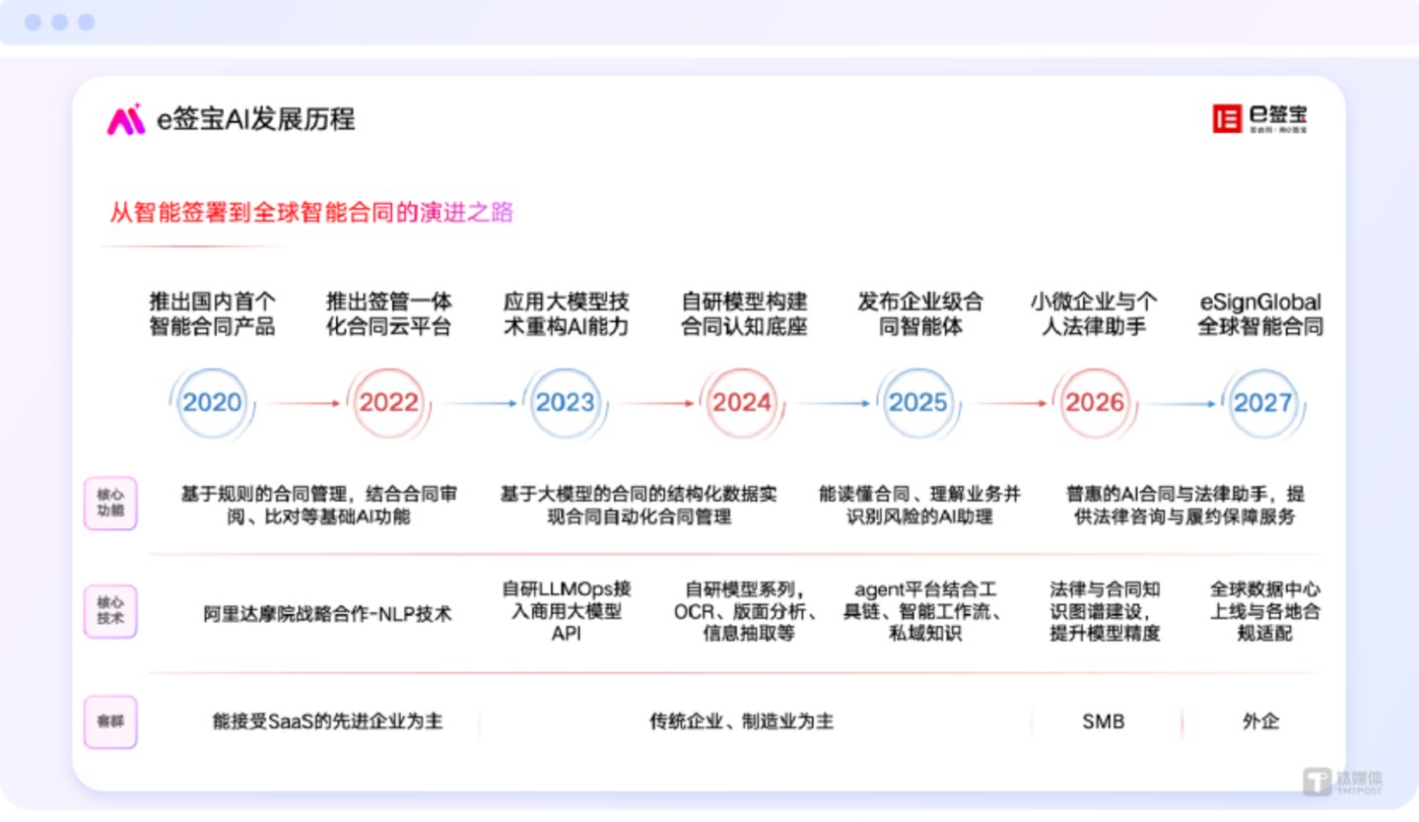Click the e签宝 brand logo at top right
1419x822 pixels.
(x=1260, y=119)
